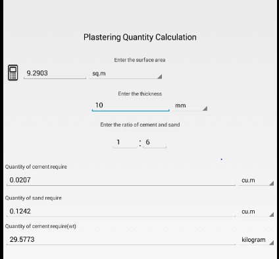The height and width of the screenshot is (259, 279).
Task: Click the thickness input field showing 10
Action: tap(130, 105)
